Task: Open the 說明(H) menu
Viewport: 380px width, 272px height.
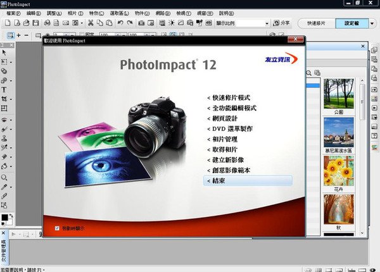Action: (226, 13)
